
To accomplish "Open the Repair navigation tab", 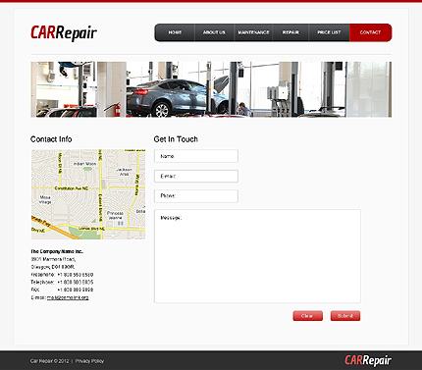I will coord(290,32).
